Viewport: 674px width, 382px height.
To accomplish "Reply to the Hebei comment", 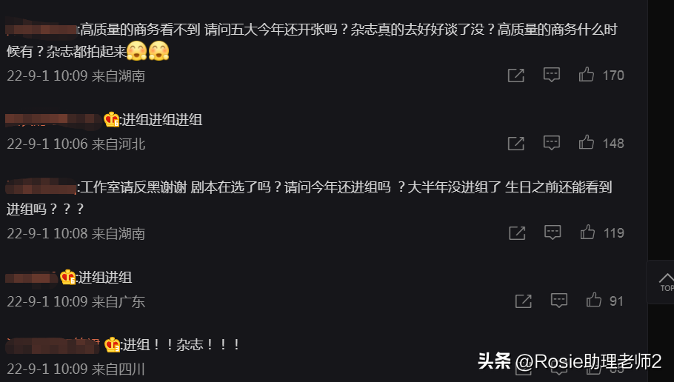I will click(552, 142).
